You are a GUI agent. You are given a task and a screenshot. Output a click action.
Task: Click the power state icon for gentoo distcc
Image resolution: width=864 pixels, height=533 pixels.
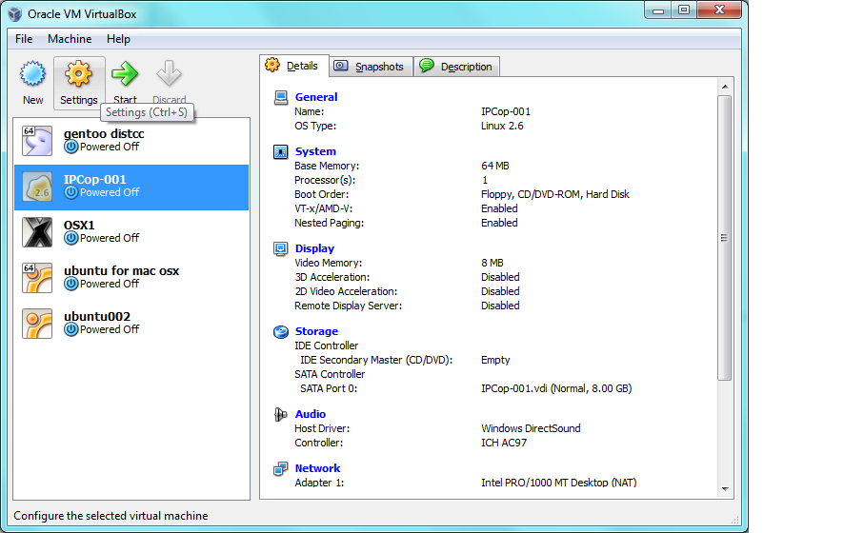71,147
